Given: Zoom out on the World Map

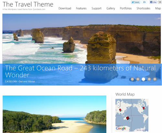Looking at the screenshot, I should 119,105.
